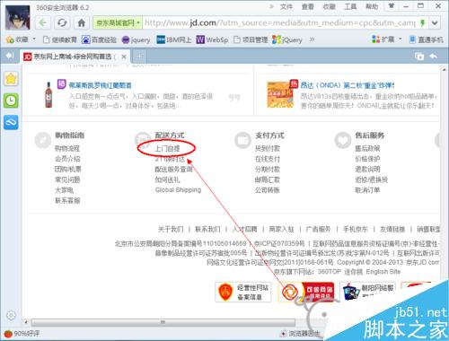
Task: Click the 收藏 favorites star button
Action: click(x=17, y=39)
